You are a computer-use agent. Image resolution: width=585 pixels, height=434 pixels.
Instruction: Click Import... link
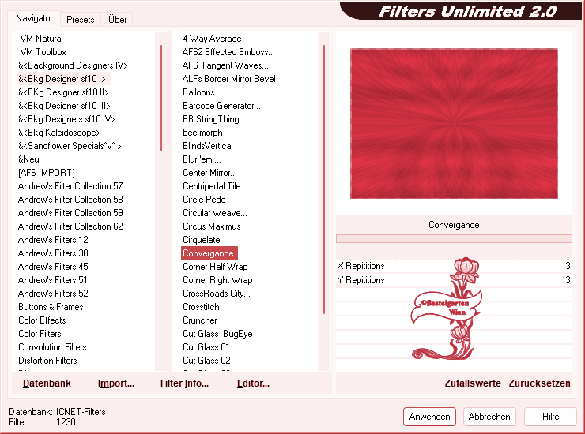pyautogui.click(x=116, y=383)
